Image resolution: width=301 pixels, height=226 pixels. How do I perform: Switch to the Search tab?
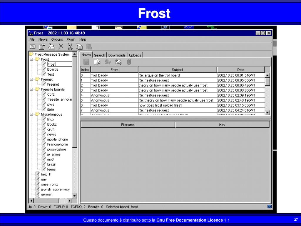[100, 55]
